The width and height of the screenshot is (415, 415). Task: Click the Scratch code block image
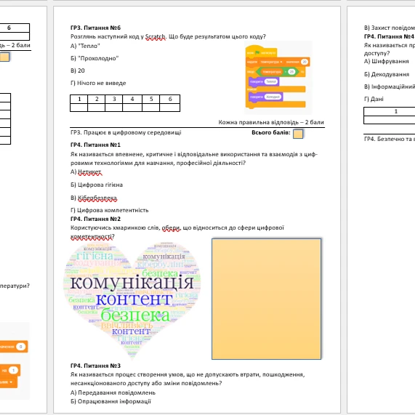click(x=278, y=77)
